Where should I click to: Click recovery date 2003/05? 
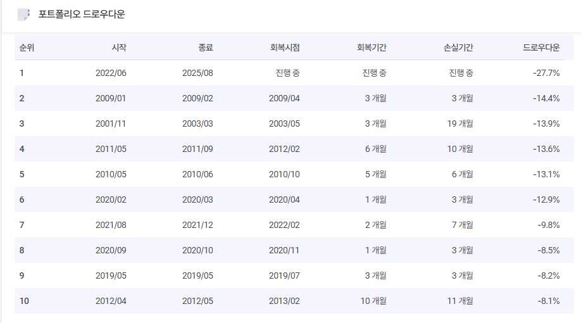click(284, 123)
